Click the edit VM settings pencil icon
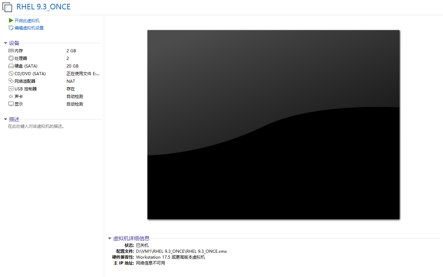443x277 pixels. tap(11, 28)
